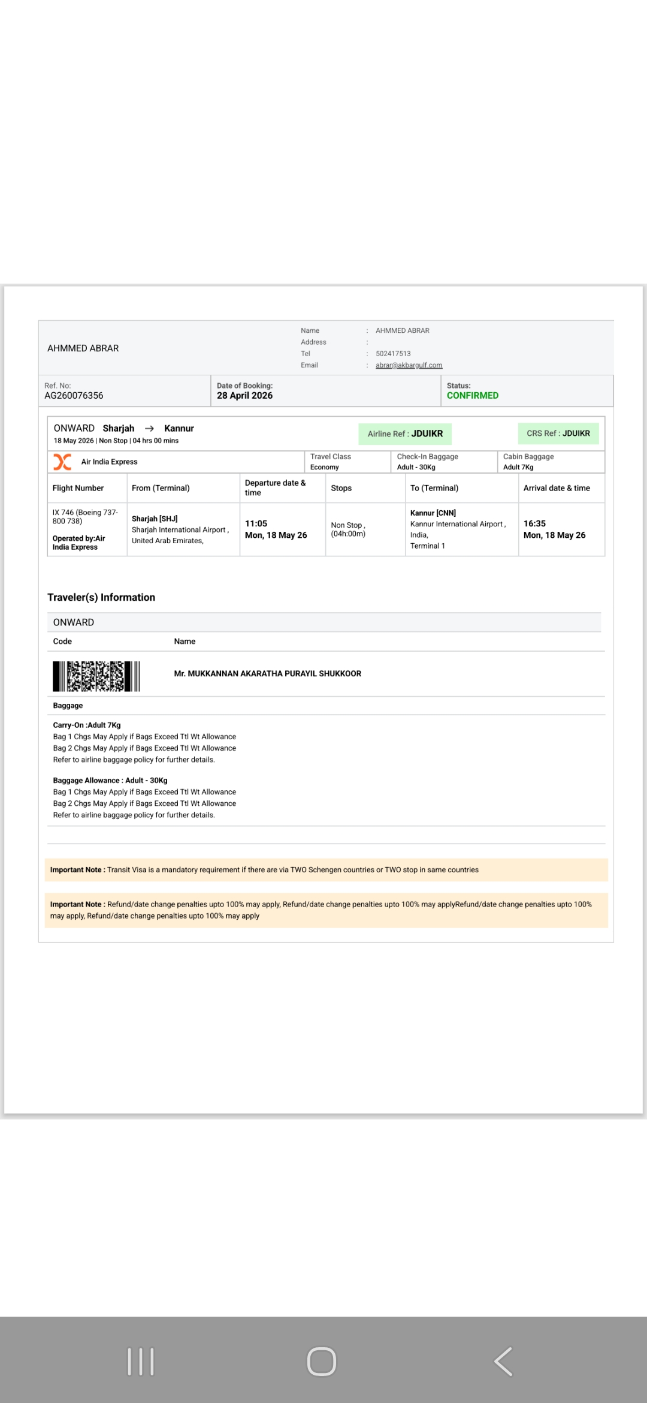Tap the Android recent apps icon
The image size is (647, 1403).
coord(141,1361)
